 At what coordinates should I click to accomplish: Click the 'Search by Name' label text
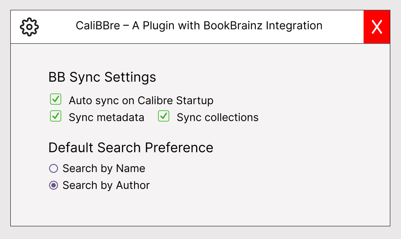click(x=104, y=168)
